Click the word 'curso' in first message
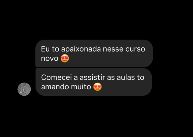 (x=135, y=49)
